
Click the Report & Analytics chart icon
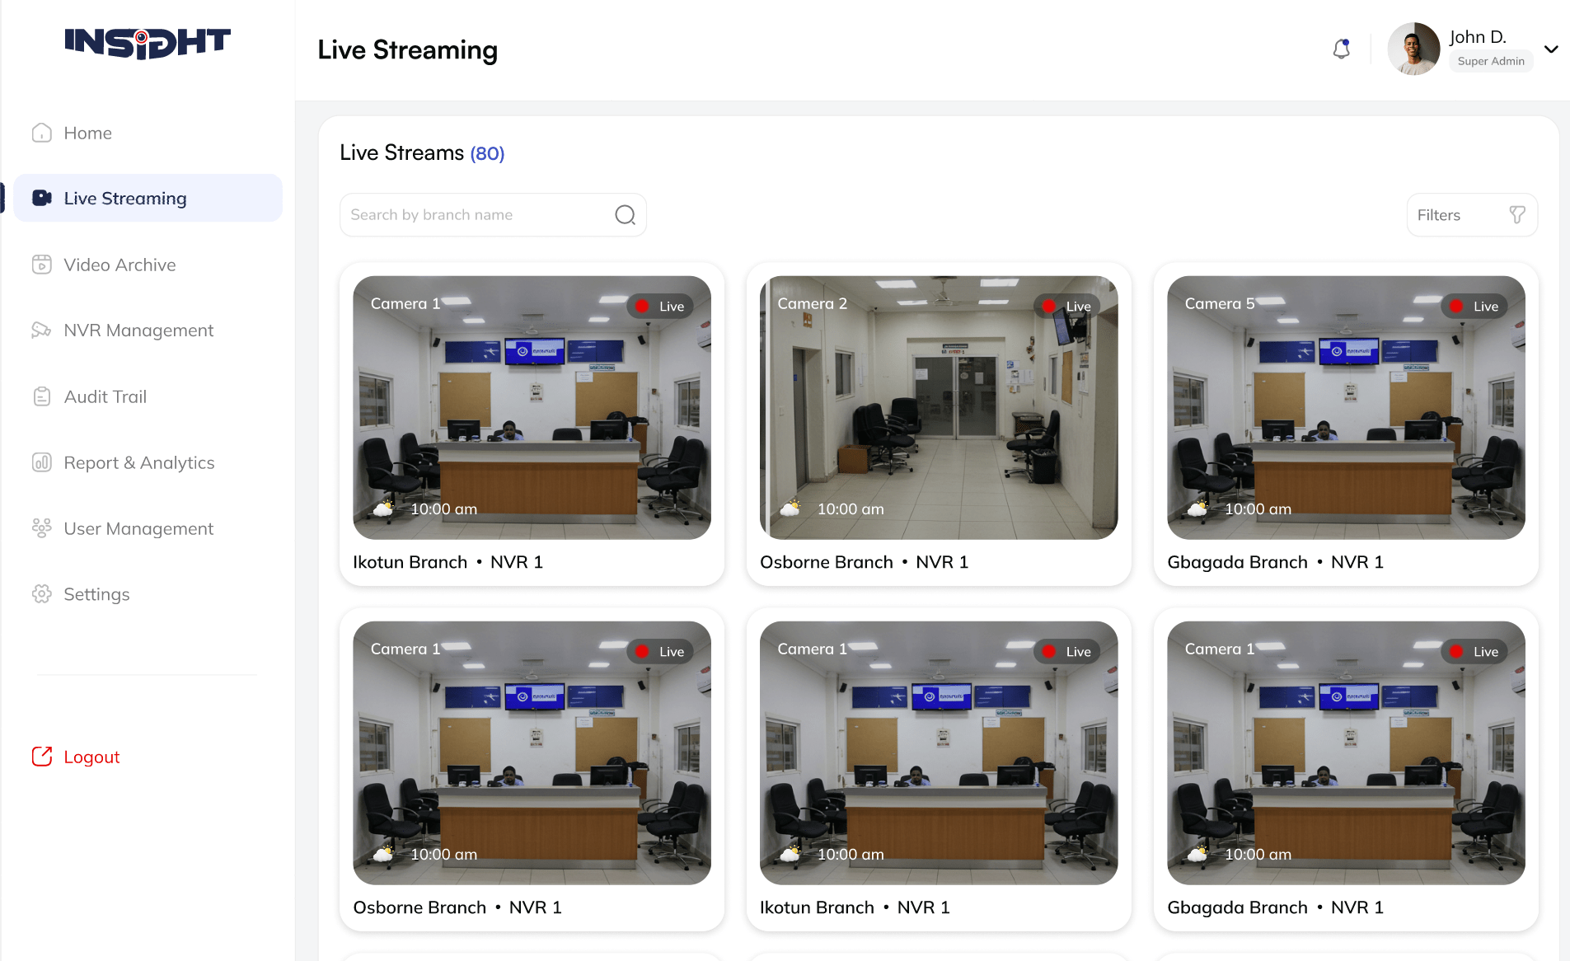(42, 462)
